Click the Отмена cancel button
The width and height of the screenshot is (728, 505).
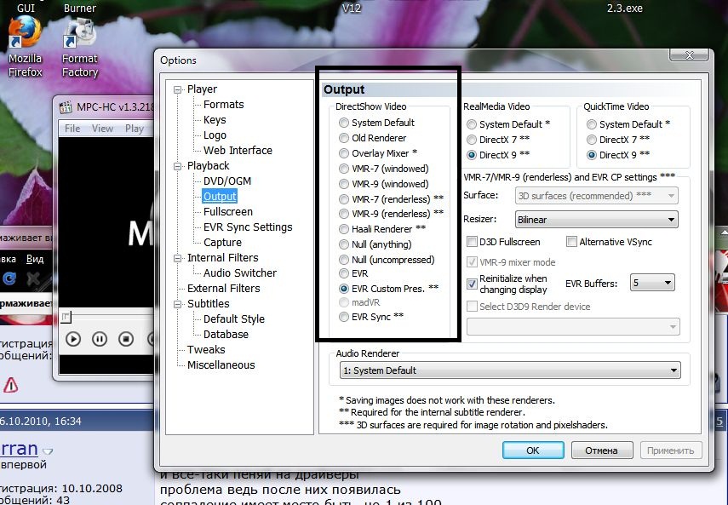602,450
